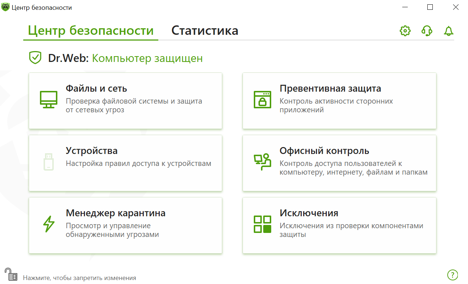The width and height of the screenshot is (468, 284).
Task: Click the Просмотр и управление обнаруженными угрозами text
Action: (x=113, y=230)
